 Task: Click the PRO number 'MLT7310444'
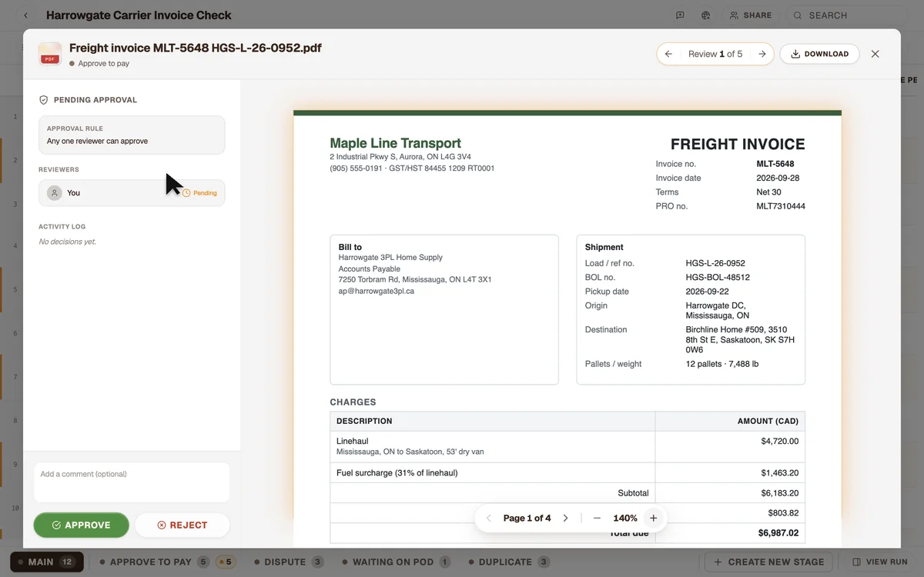[781, 206]
